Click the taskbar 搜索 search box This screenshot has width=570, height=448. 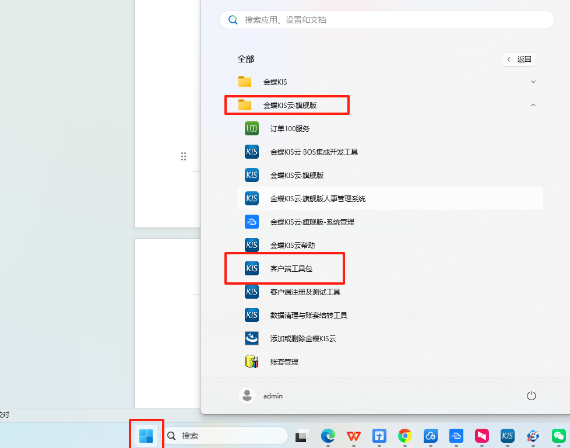[x=224, y=435]
